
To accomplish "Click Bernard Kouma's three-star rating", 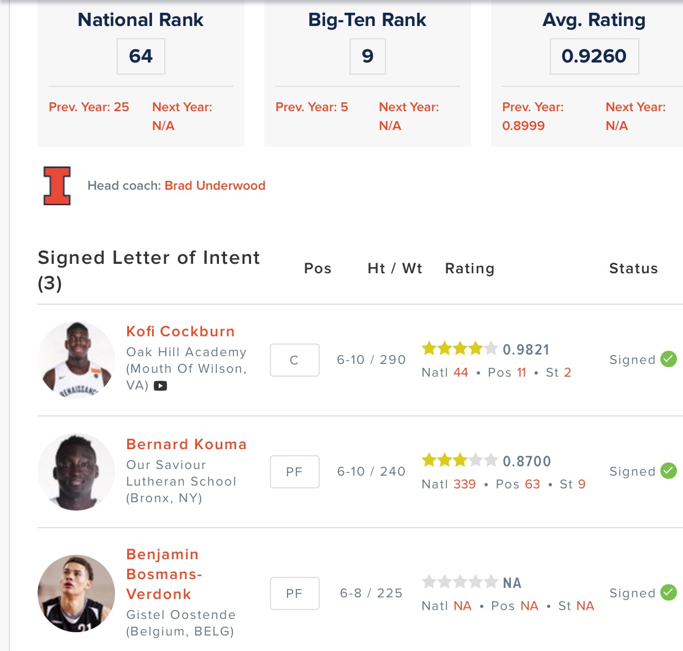I will pyautogui.click(x=460, y=460).
